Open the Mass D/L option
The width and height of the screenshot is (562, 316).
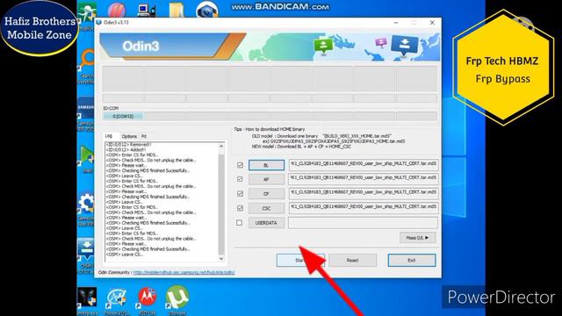point(417,238)
